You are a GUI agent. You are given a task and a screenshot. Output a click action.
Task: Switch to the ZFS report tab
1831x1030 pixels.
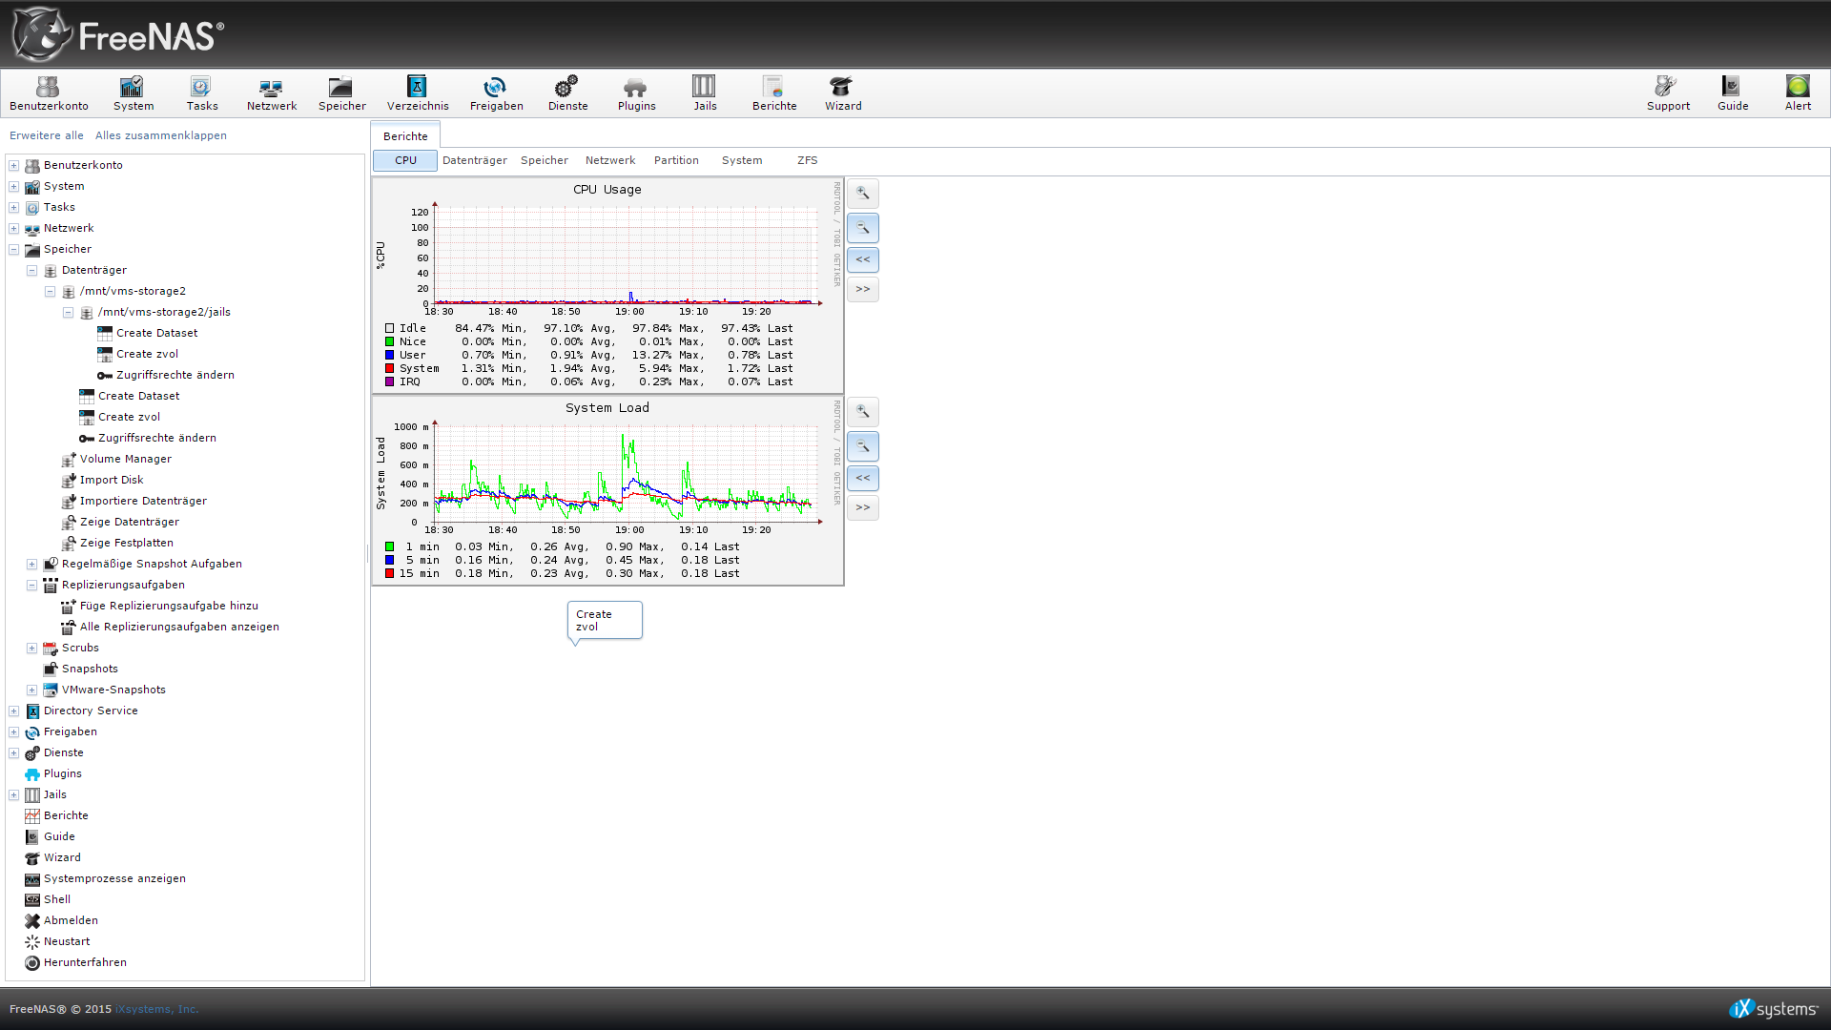click(x=807, y=160)
